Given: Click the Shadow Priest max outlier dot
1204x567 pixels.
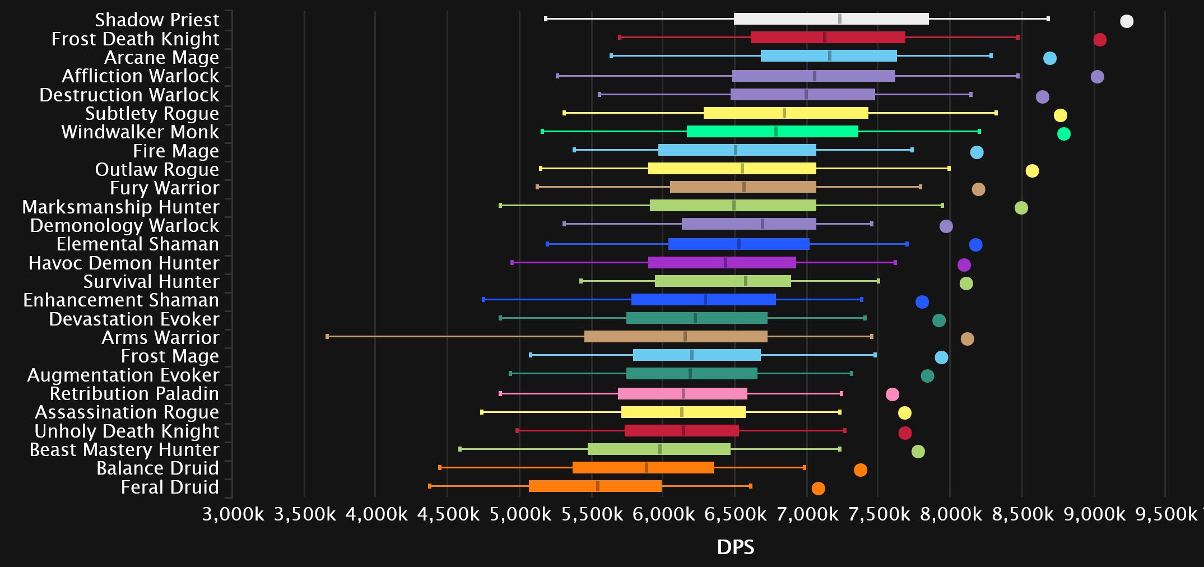Looking at the screenshot, I should pos(1126,21).
